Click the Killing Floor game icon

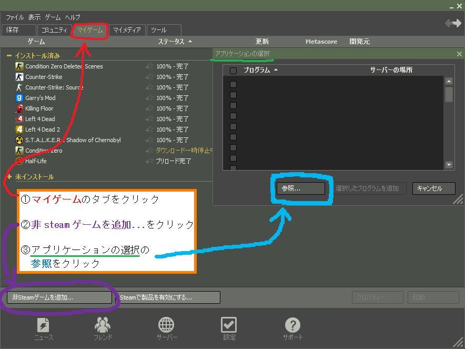[19, 108]
